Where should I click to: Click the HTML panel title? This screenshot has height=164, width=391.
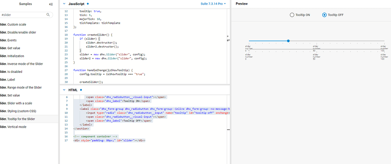pos(73,90)
